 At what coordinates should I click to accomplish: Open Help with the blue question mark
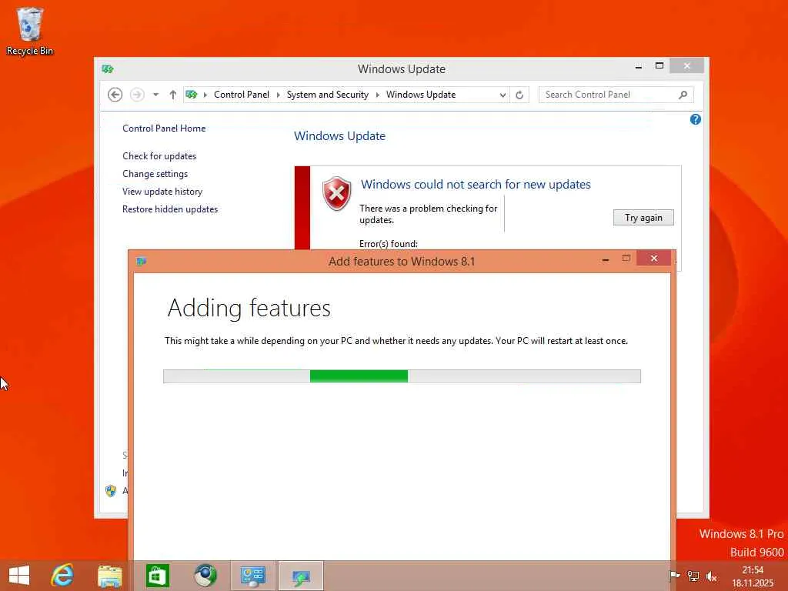696,119
